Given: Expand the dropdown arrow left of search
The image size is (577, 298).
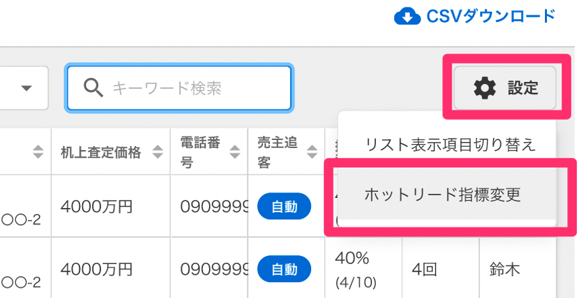Looking at the screenshot, I should click(27, 88).
